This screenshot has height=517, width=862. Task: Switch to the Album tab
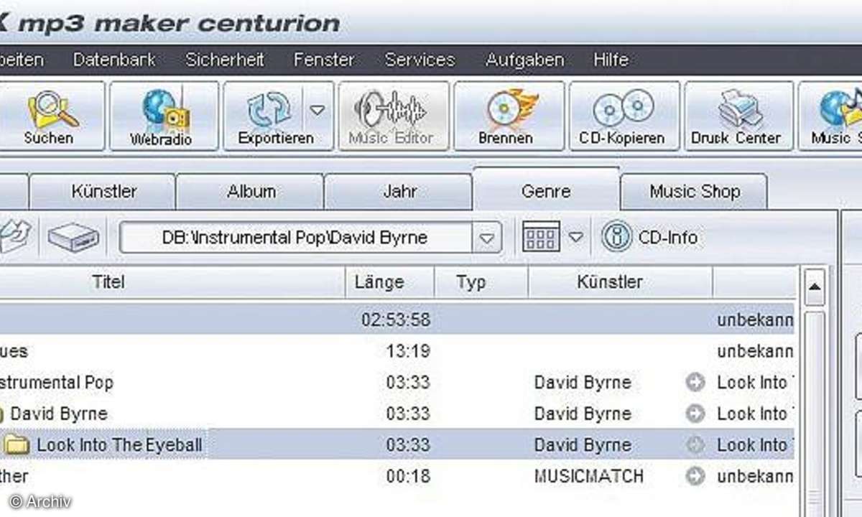pyautogui.click(x=251, y=192)
